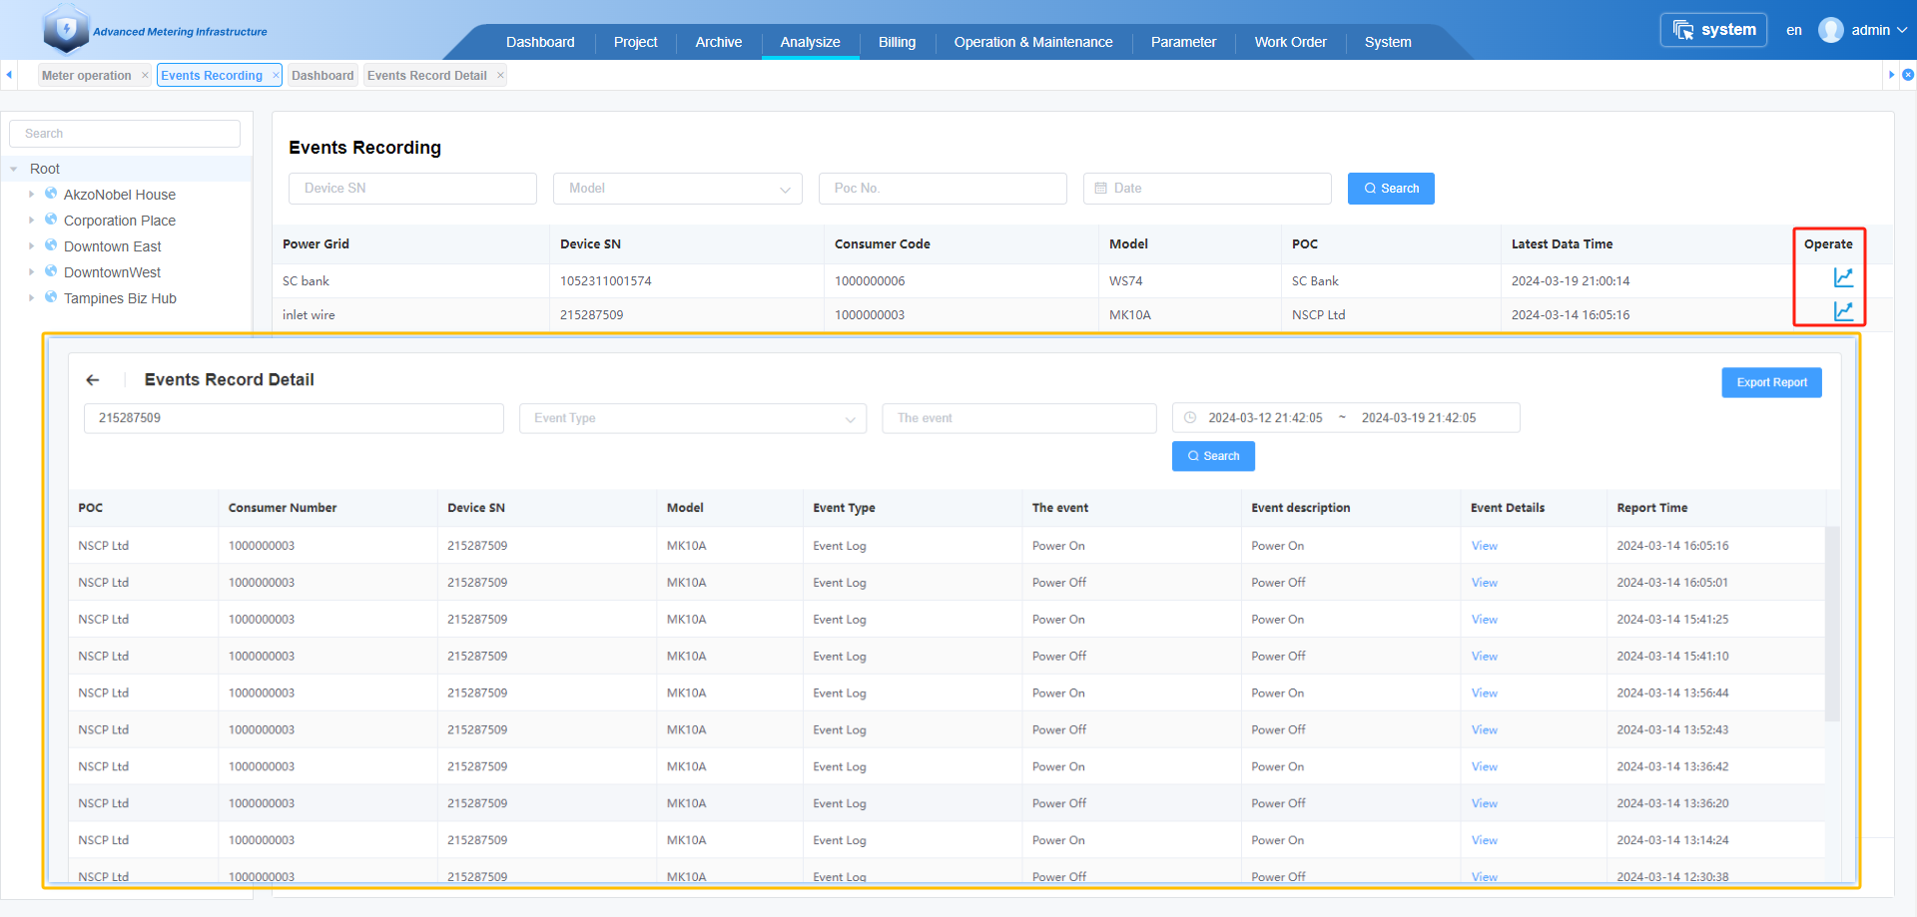Viewport: 1917px width, 917px height.
Task: Click Search button in Events Recording
Action: coord(1391,189)
